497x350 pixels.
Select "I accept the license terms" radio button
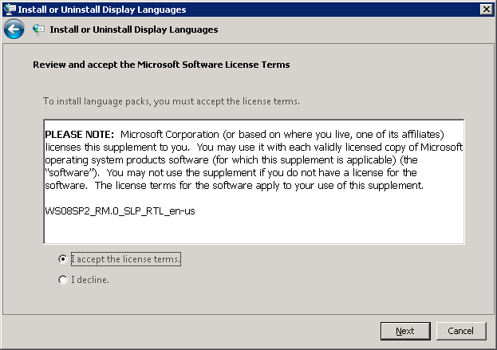(x=63, y=259)
